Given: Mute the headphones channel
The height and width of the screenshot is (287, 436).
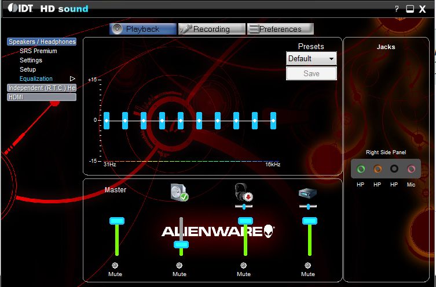Looking at the screenshot, I should click(244, 266).
